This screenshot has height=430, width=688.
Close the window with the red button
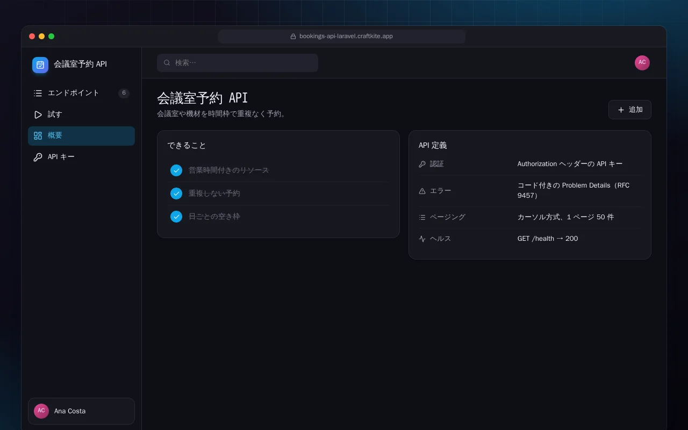(32, 37)
